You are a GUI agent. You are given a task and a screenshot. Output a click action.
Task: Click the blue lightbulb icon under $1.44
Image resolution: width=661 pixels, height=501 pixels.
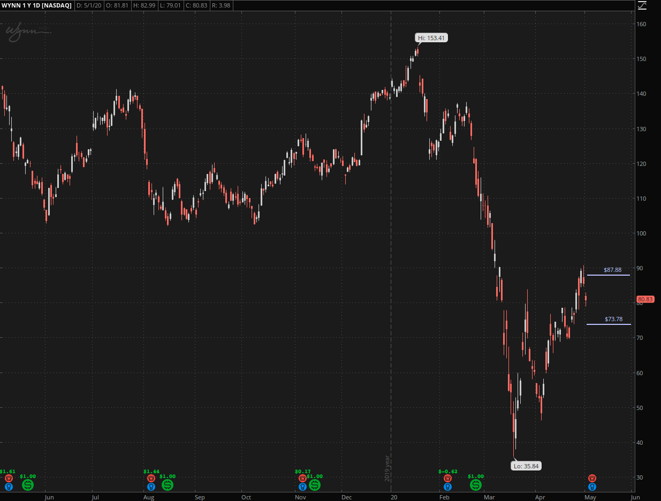tap(151, 487)
